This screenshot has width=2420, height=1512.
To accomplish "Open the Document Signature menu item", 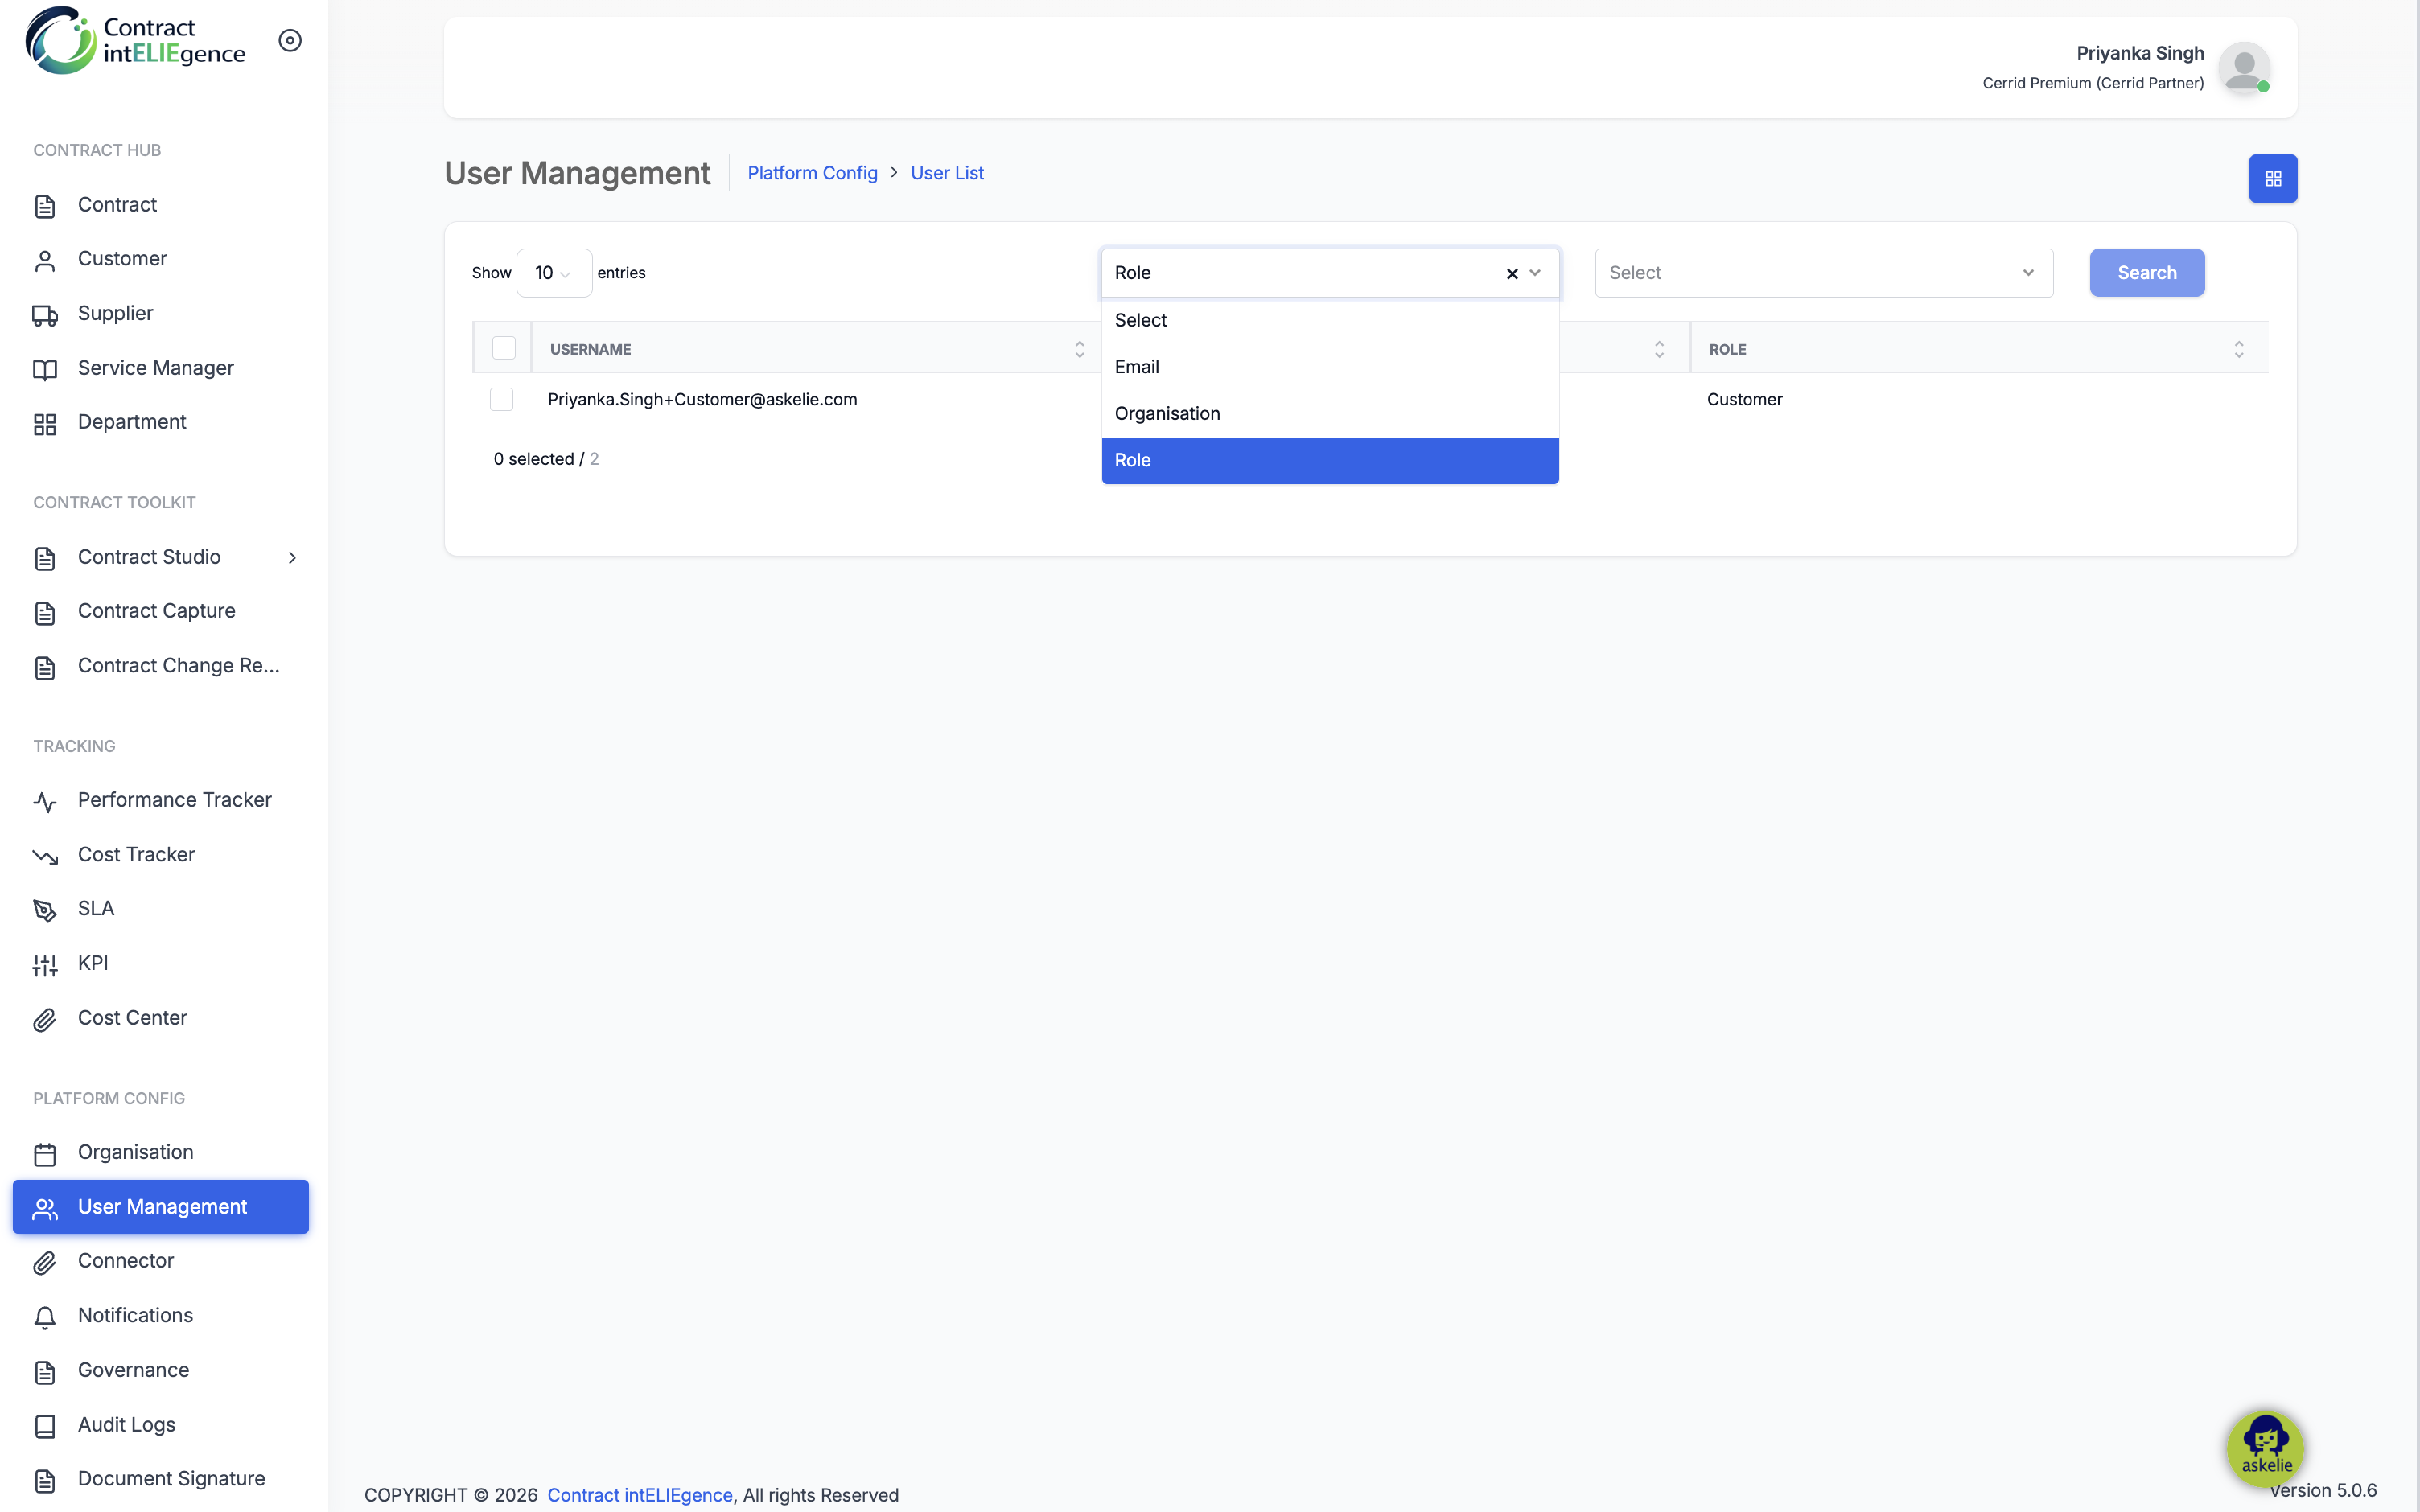I will pyautogui.click(x=161, y=1479).
